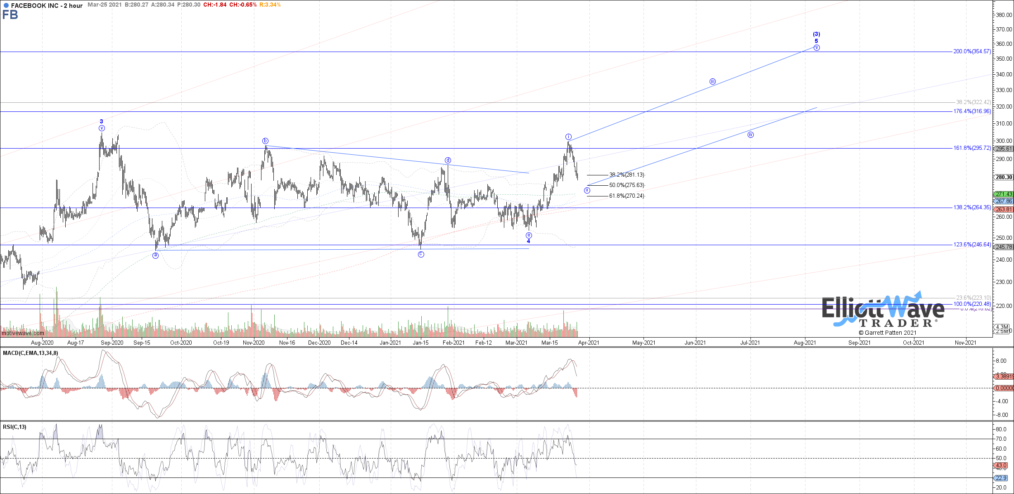Click the CH:-1.84 change value
This screenshot has height=494, width=1014.
[215, 5]
